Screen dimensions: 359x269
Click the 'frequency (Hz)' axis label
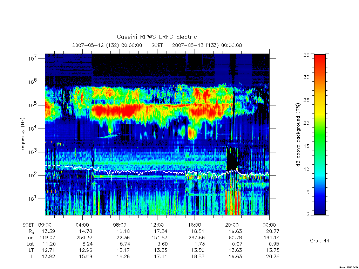[x=22, y=135]
